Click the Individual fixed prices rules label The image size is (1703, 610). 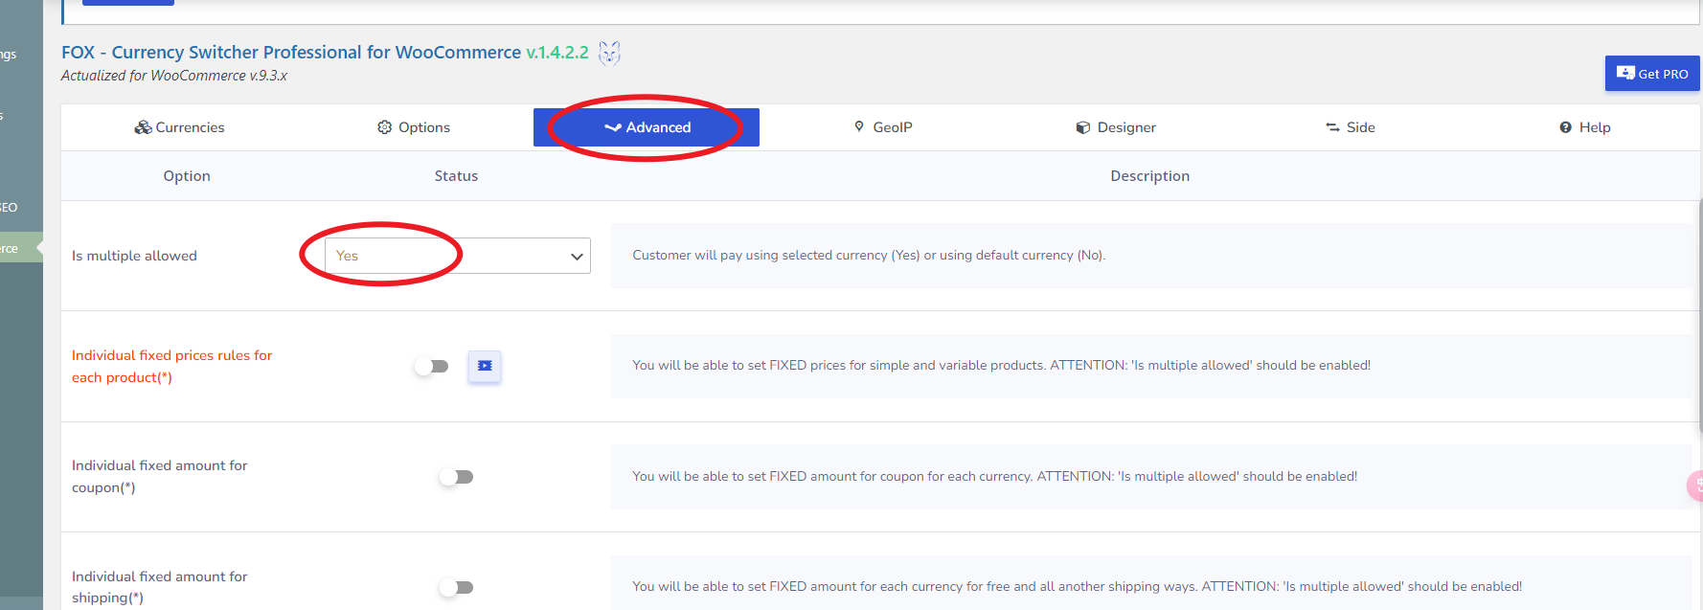click(x=172, y=366)
